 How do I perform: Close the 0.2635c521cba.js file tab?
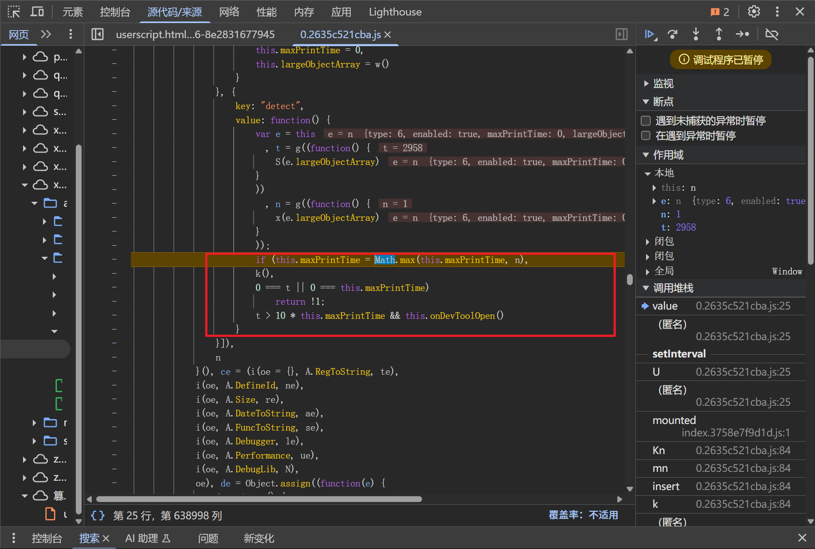pyautogui.click(x=388, y=35)
